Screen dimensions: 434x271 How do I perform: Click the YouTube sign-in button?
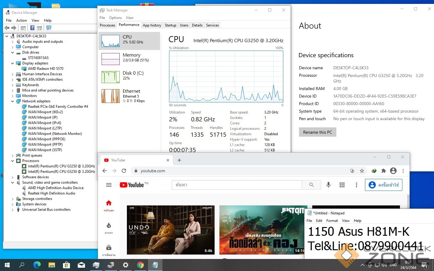click(384, 185)
